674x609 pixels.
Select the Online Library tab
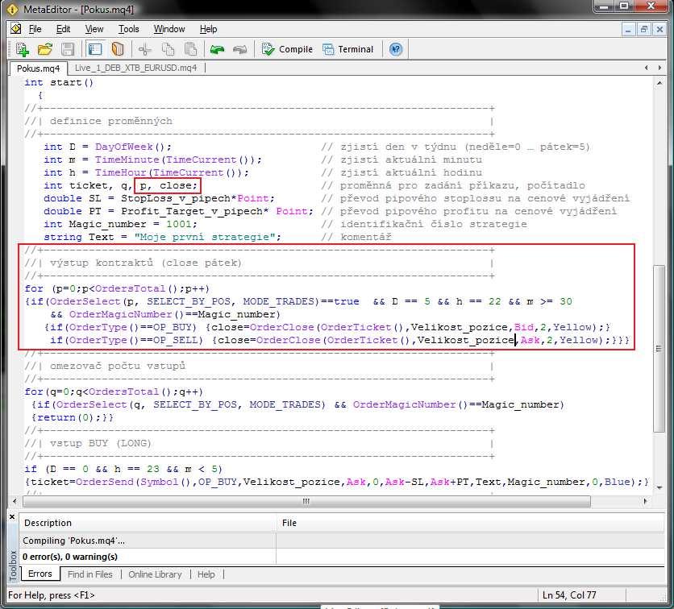(x=155, y=574)
